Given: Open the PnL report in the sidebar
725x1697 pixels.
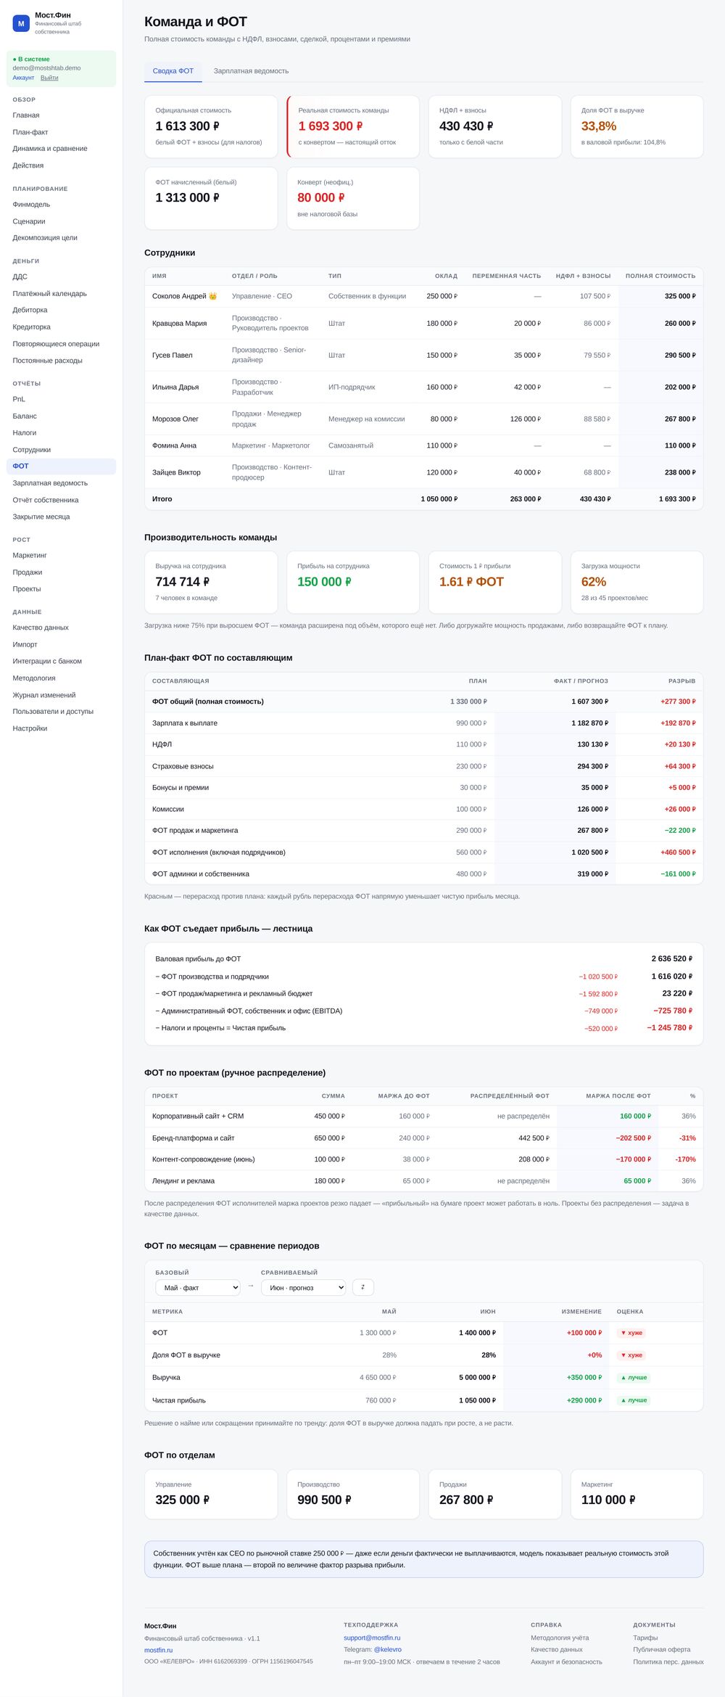Looking at the screenshot, I should pos(19,399).
